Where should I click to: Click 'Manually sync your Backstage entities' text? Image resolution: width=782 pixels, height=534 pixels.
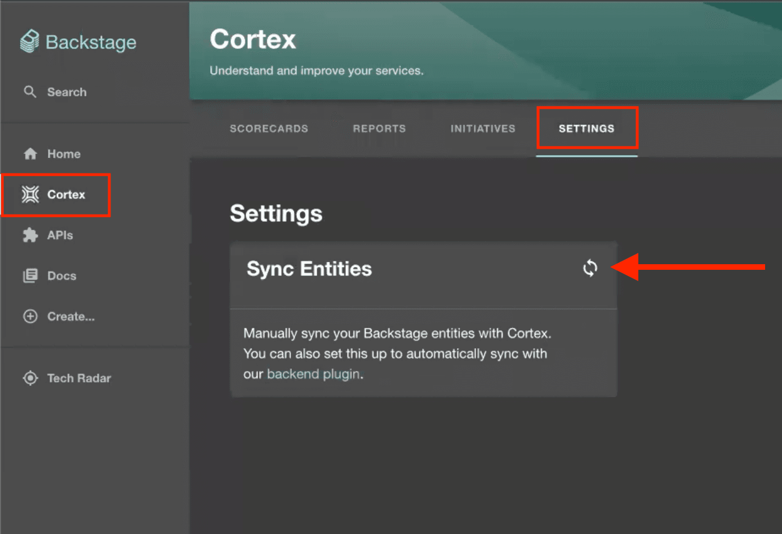pyautogui.click(x=359, y=333)
